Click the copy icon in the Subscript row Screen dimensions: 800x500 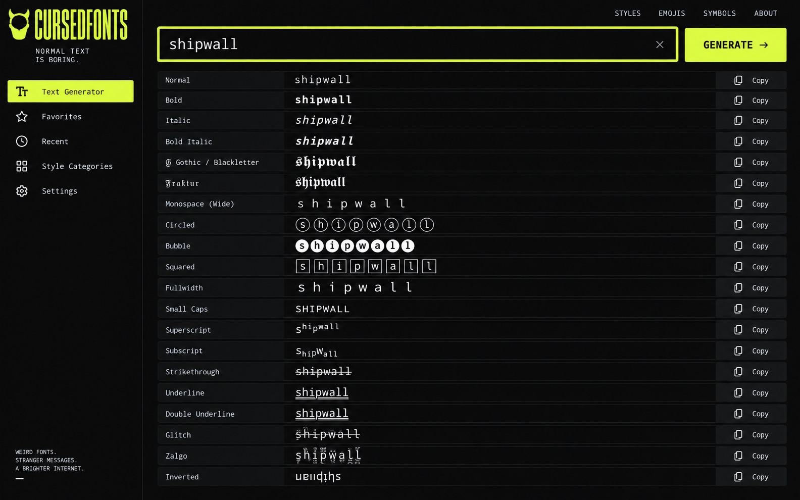(x=738, y=351)
